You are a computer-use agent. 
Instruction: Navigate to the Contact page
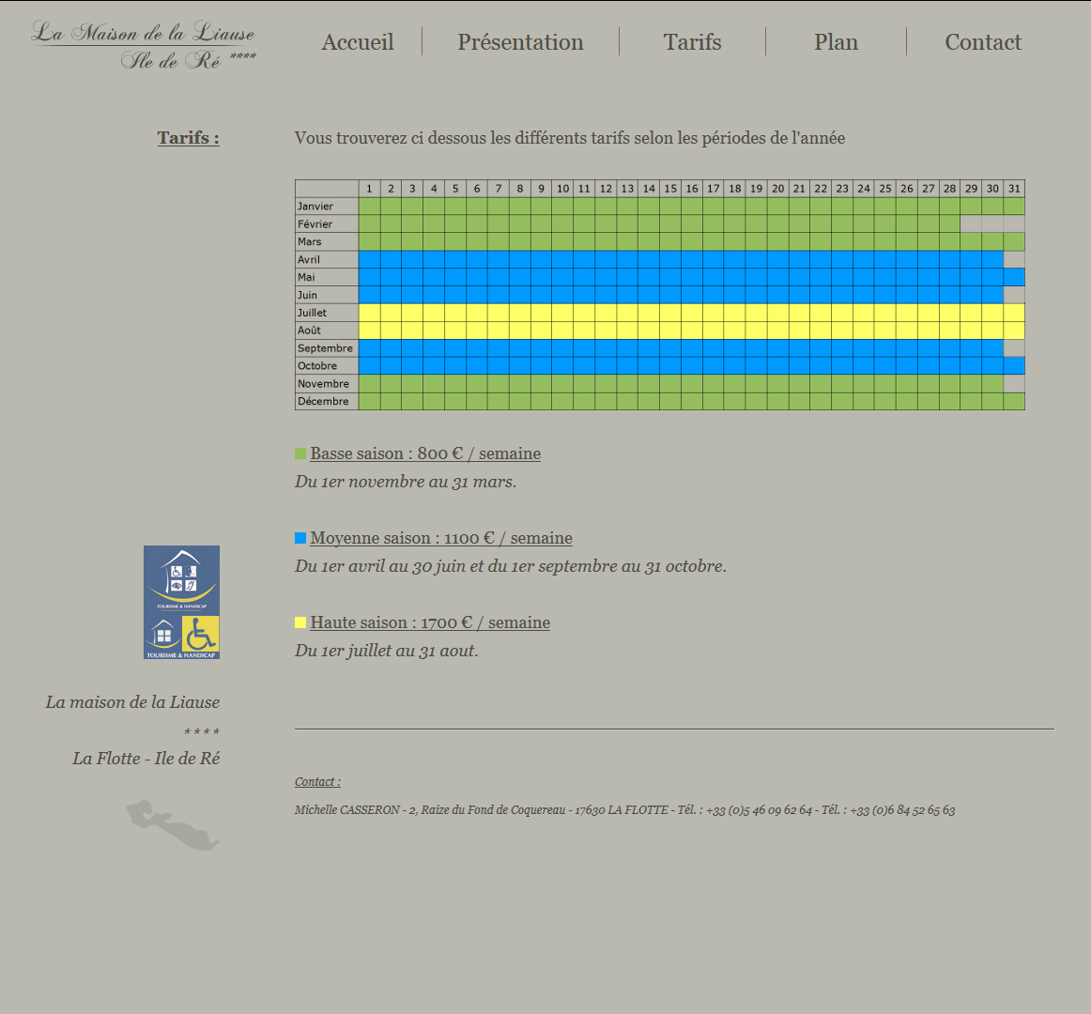(x=982, y=42)
